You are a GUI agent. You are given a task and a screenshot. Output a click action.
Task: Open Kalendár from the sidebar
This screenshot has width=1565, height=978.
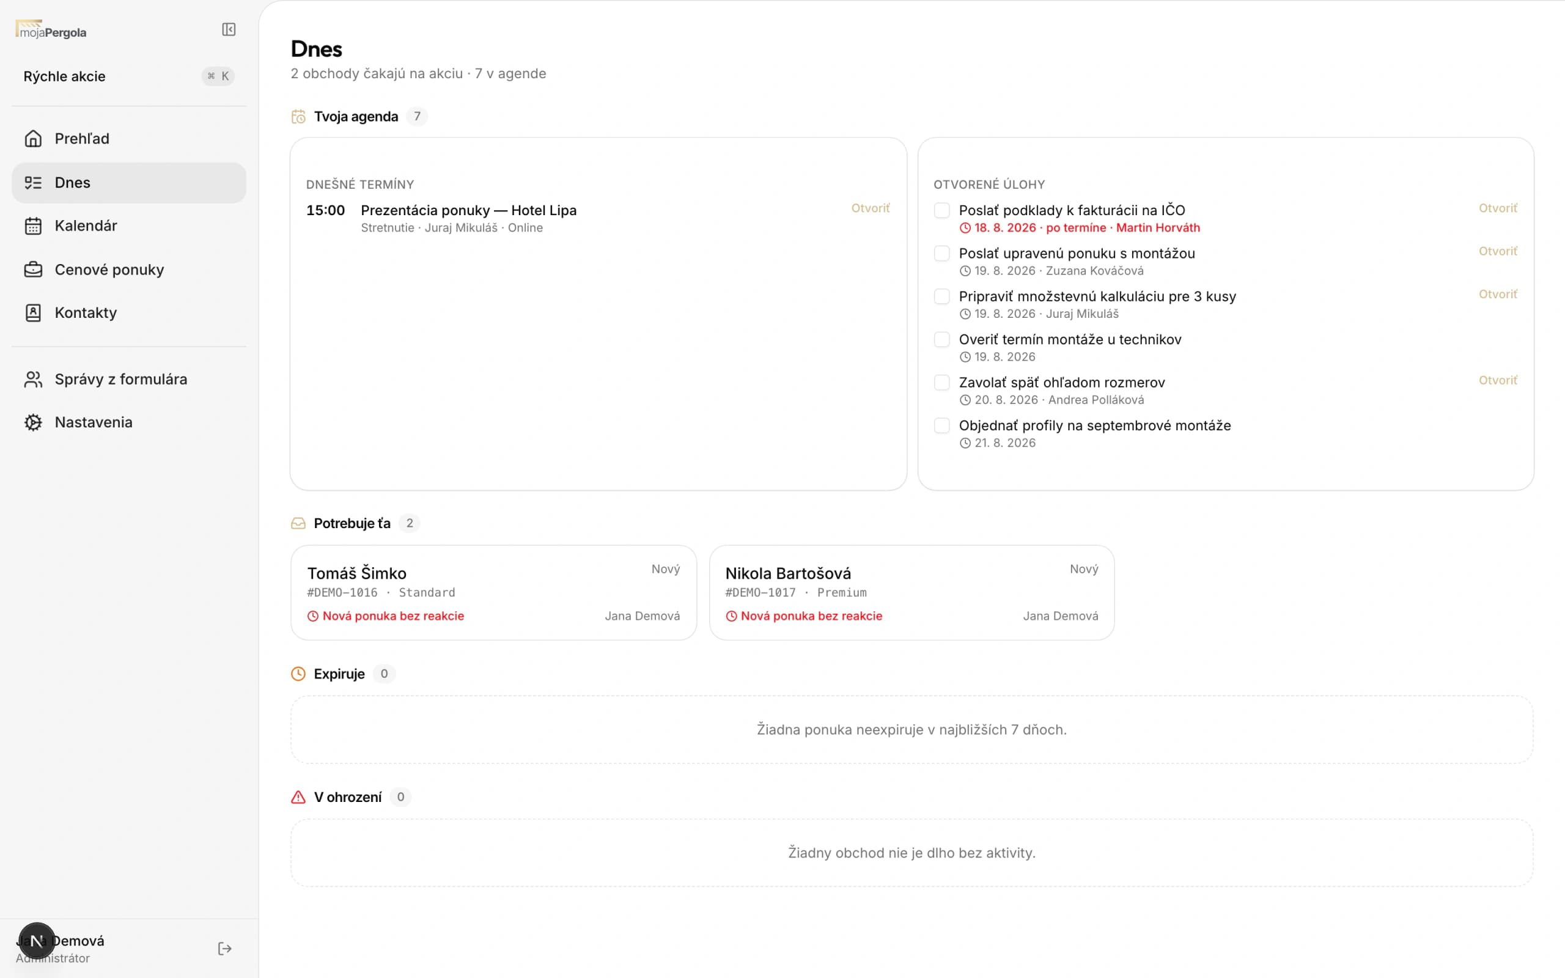129,226
